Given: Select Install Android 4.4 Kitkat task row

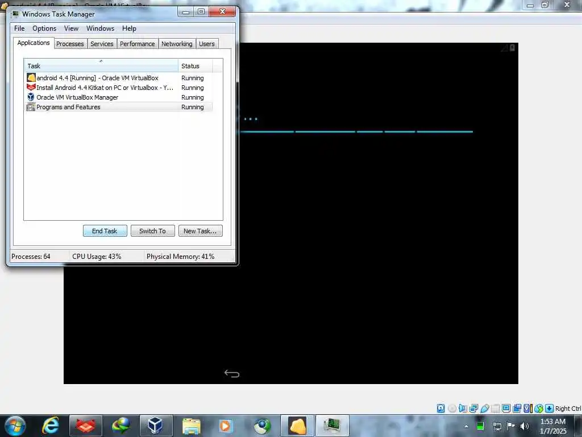Looking at the screenshot, I should click(119, 87).
